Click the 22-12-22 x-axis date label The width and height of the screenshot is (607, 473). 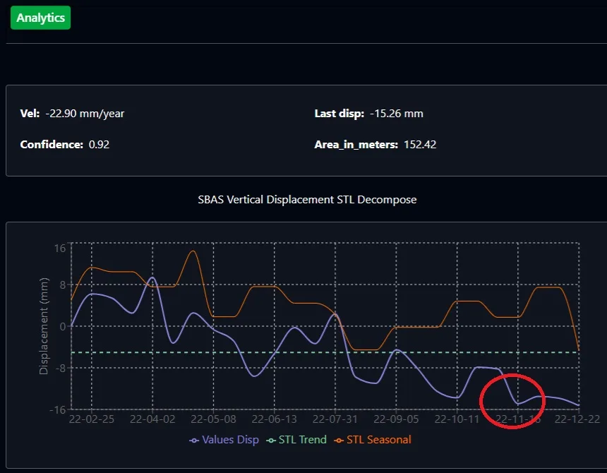click(x=577, y=419)
